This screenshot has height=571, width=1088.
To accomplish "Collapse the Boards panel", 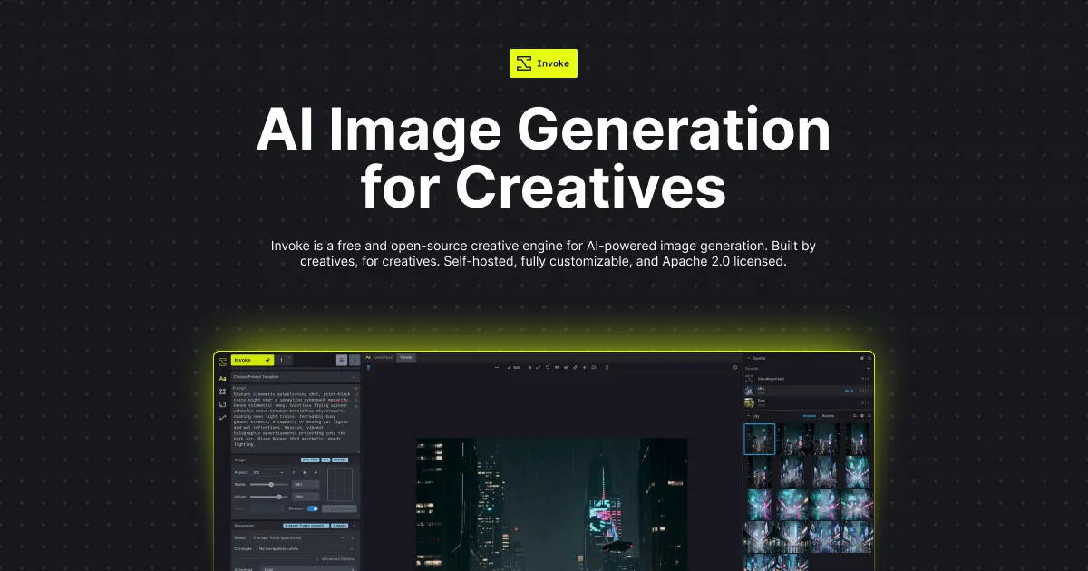I will click(x=749, y=358).
